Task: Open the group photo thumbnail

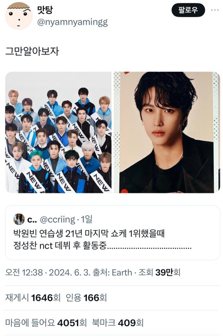Action: pyautogui.click(x=59, y=132)
